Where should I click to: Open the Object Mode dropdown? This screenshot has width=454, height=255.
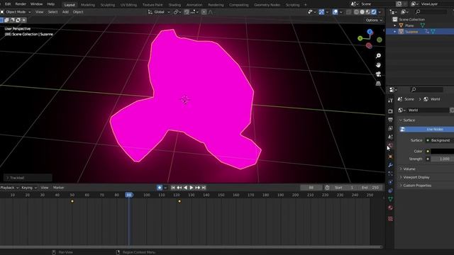point(16,12)
